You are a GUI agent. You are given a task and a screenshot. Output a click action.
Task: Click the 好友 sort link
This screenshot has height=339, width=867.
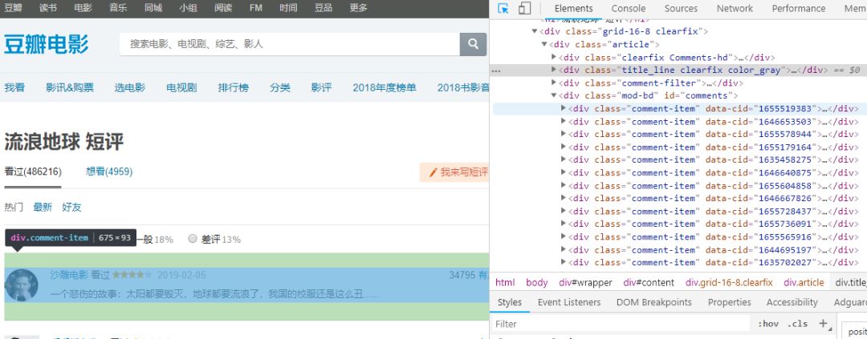tap(71, 207)
